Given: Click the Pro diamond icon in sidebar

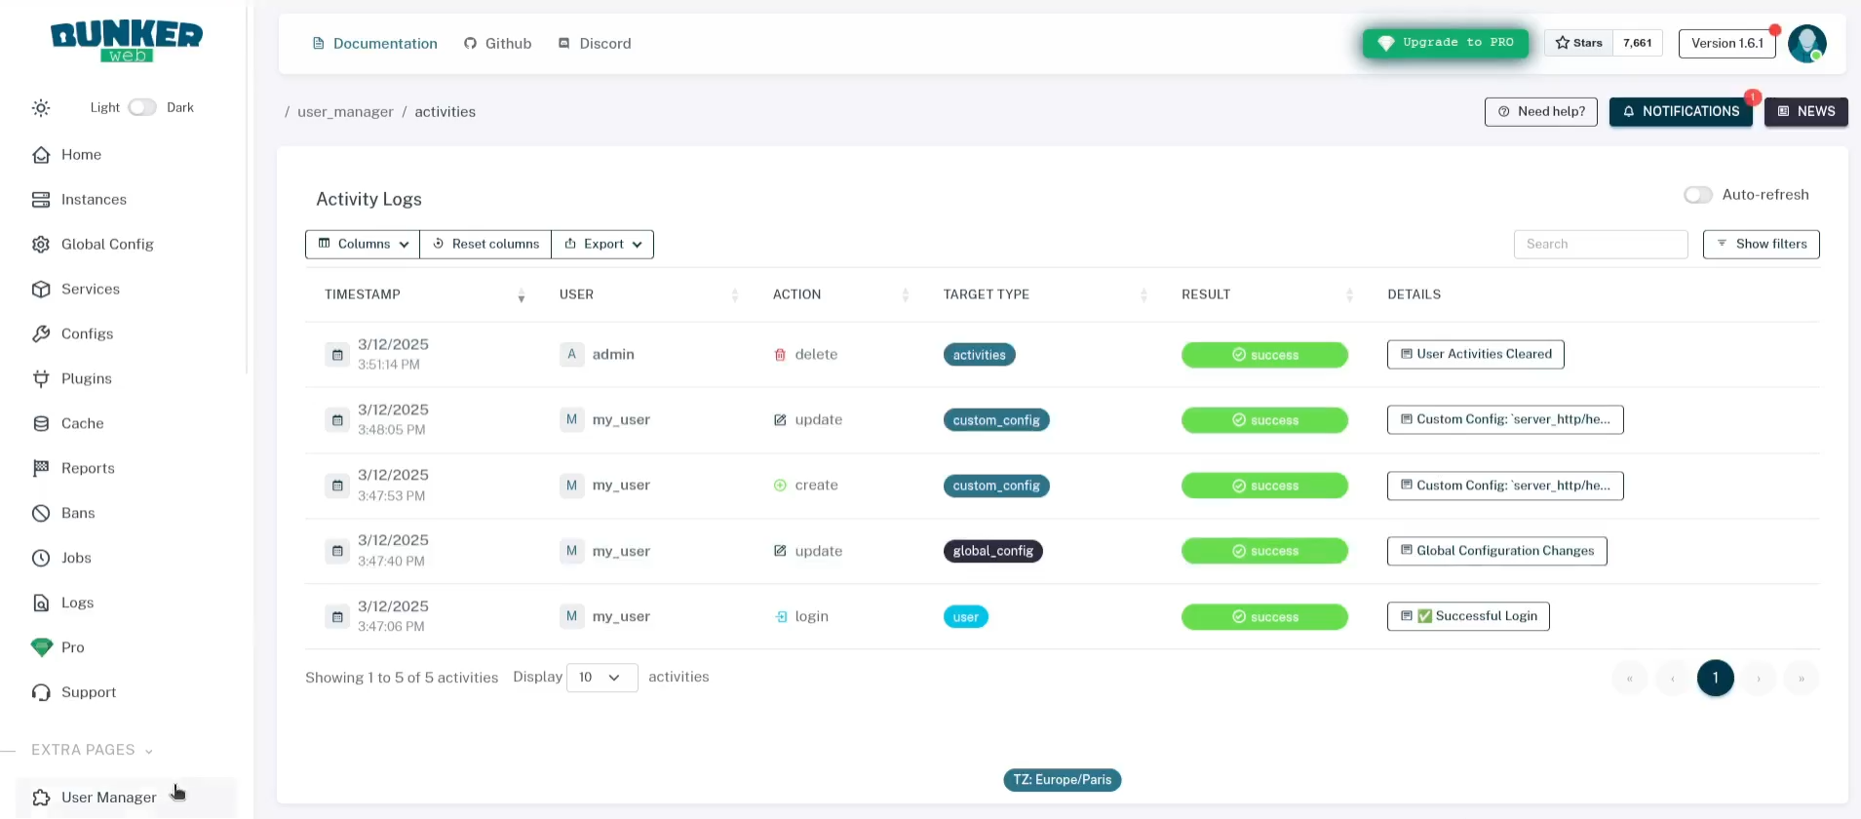Looking at the screenshot, I should pyautogui.click(x=41, y=647).
